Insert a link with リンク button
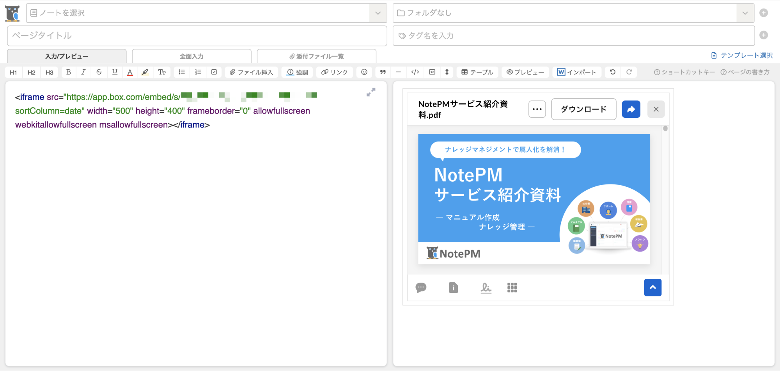 [x=335, y=73]
